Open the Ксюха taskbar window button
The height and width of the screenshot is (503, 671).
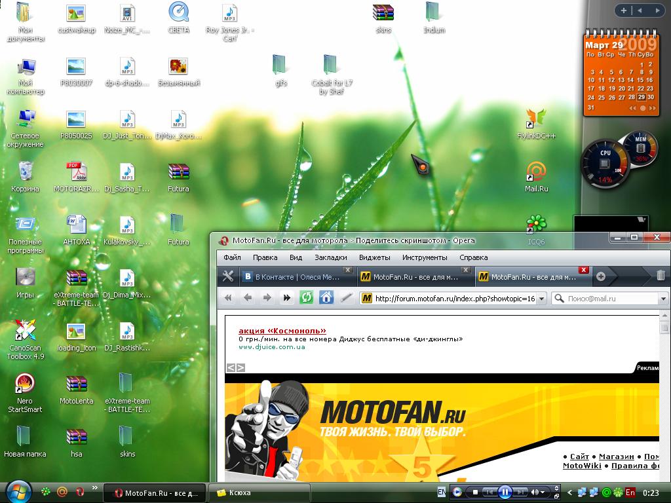259,493
